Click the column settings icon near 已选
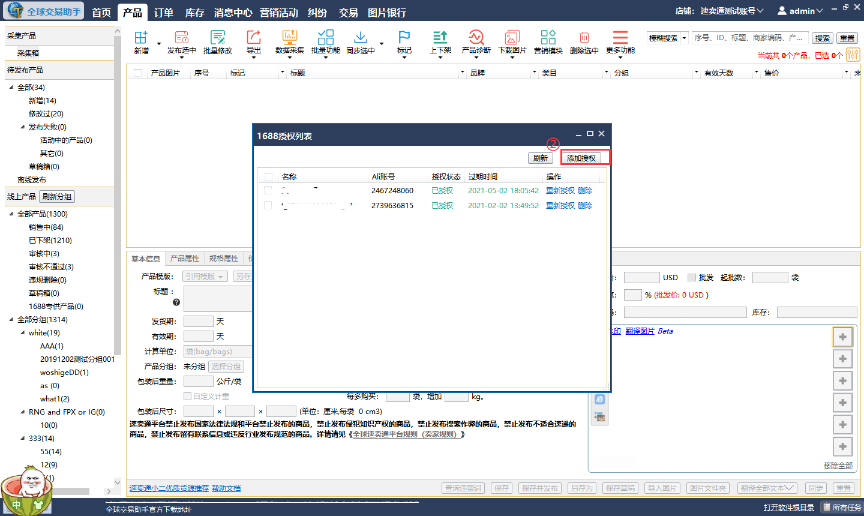Screen dimensions: 864x516 coord(853,55)
